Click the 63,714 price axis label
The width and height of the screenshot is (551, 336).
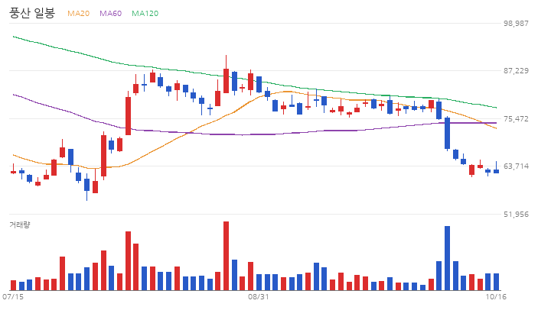tap(516, 166)
